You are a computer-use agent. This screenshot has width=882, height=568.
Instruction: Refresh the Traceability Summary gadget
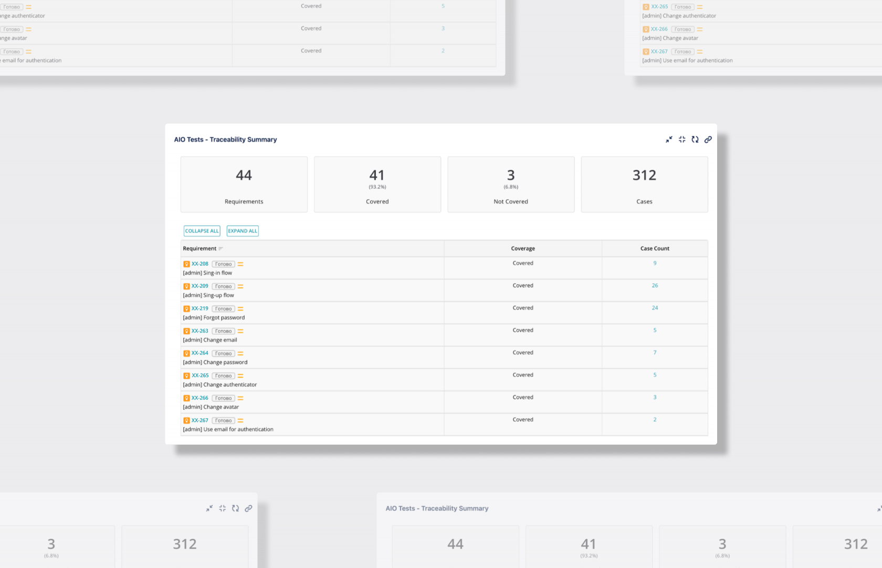point(695,140)
